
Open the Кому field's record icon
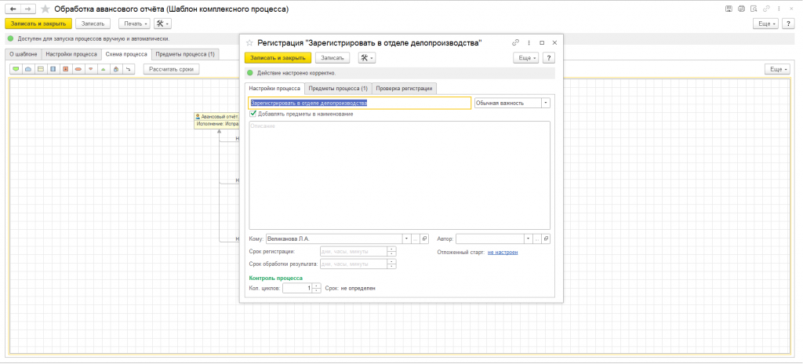click(424, 238)
